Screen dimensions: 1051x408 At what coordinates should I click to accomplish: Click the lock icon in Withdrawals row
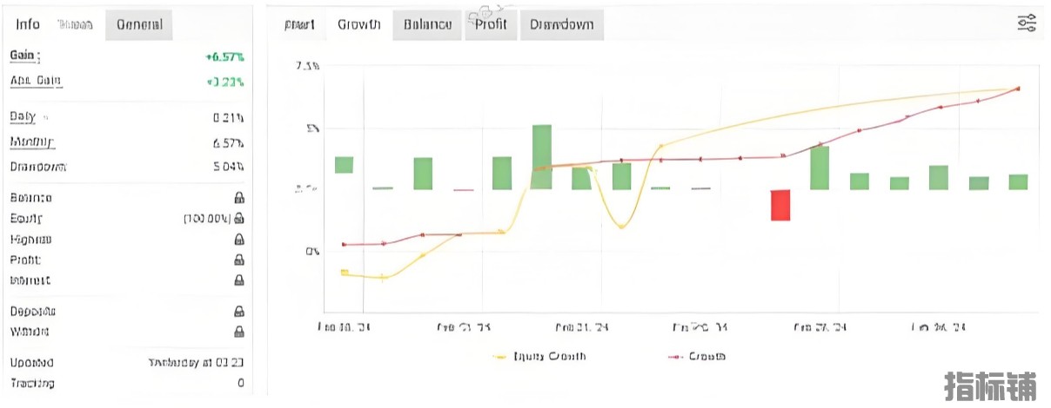pyautogui.click(x=238, y=332)
